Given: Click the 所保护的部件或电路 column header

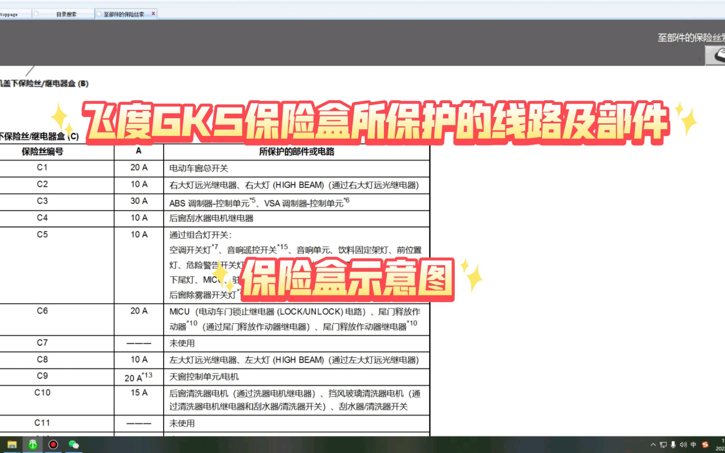Looking at the screenshot, I should coord(297,151).
